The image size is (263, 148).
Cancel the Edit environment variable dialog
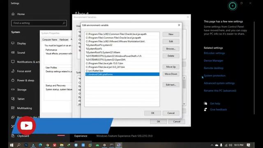[171, 113]
